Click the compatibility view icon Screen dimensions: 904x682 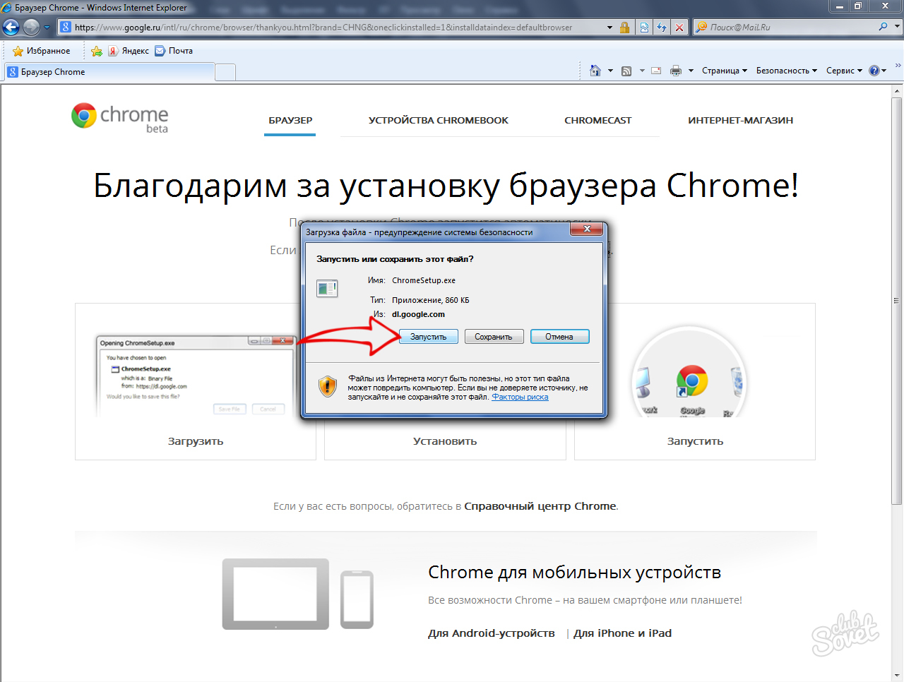(644, 28)
